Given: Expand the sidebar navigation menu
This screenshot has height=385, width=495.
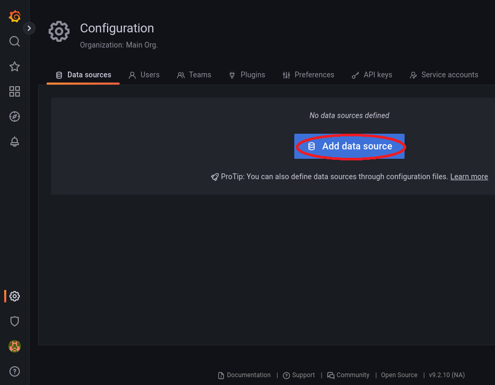Looking at the screenshot, I should (29, 28).
